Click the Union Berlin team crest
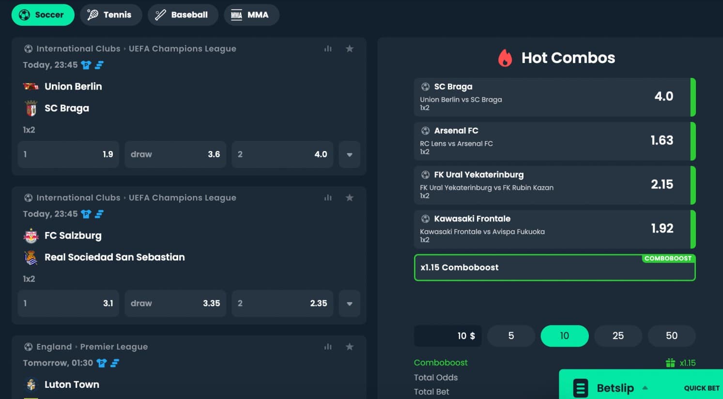Image resolution: width=723 pixels, height=399 pixels. click(x=31, y=87)
